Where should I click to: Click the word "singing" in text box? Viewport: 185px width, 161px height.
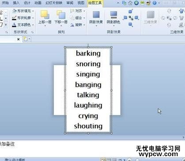point(88,74)
